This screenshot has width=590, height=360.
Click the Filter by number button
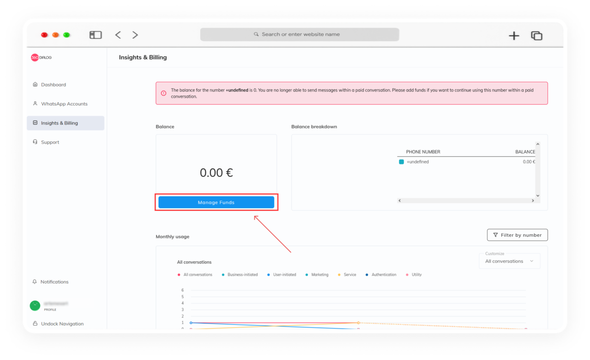[517, 235]
